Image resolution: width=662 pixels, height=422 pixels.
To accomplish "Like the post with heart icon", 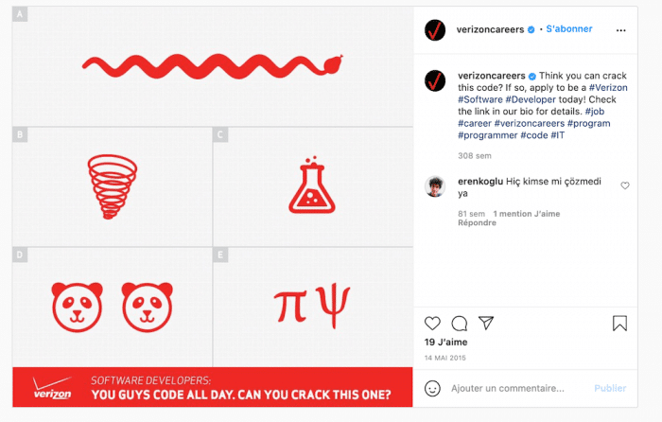I will pos(432,324).
